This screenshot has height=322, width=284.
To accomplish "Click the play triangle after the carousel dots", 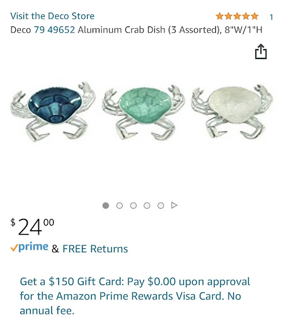I will [174, 205].
